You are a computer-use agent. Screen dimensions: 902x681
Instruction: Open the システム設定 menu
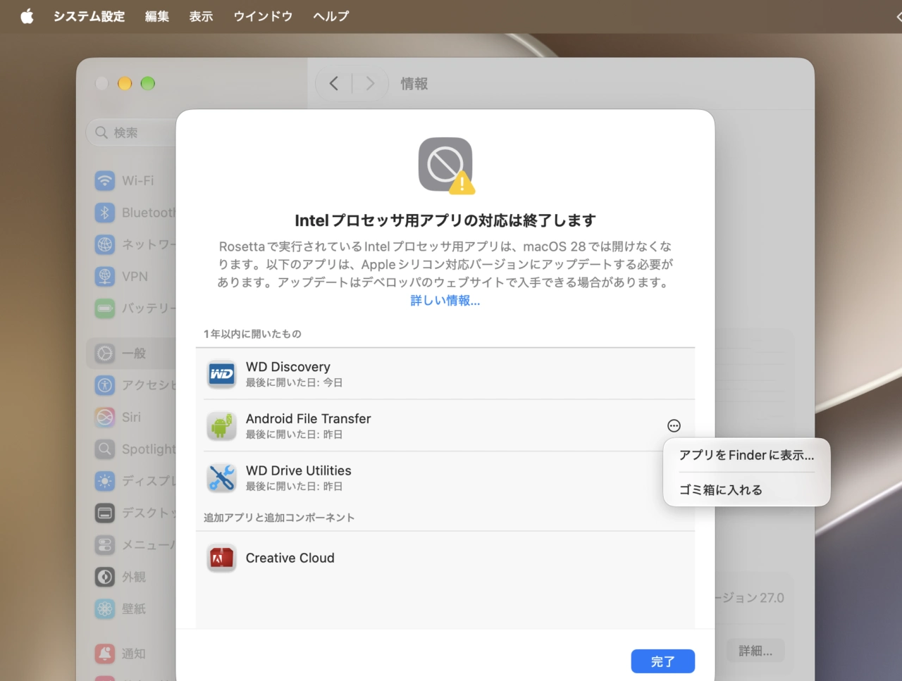[x=89, y=16]
